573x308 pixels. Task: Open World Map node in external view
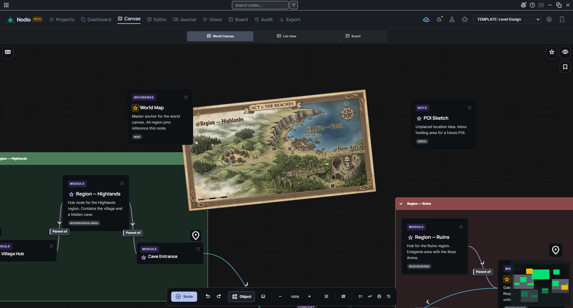[186, 97]
